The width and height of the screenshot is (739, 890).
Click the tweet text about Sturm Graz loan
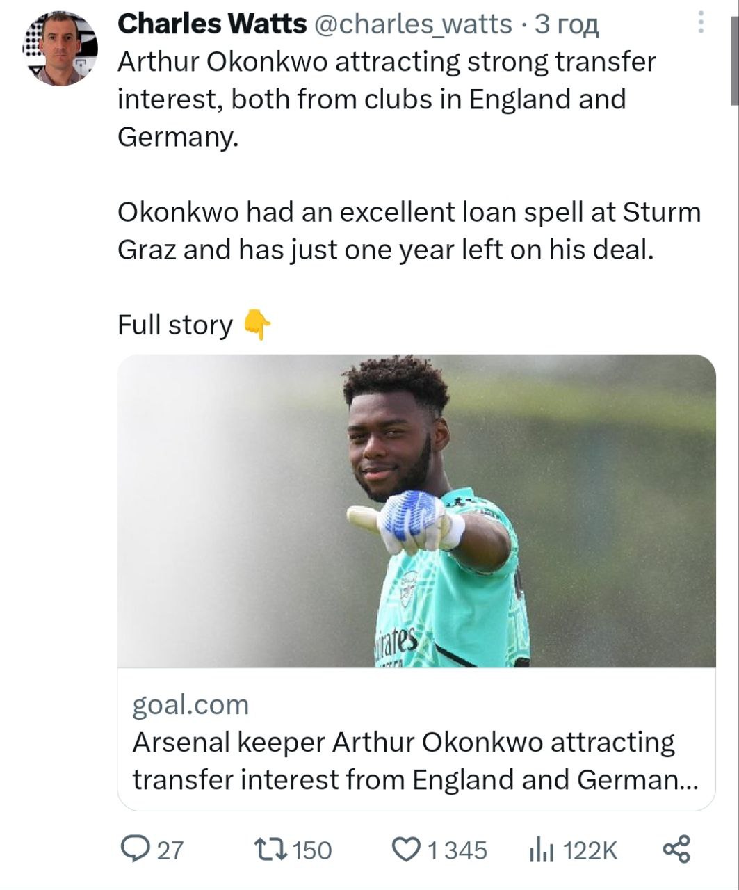pyautogui.click(x=409, y=230)
